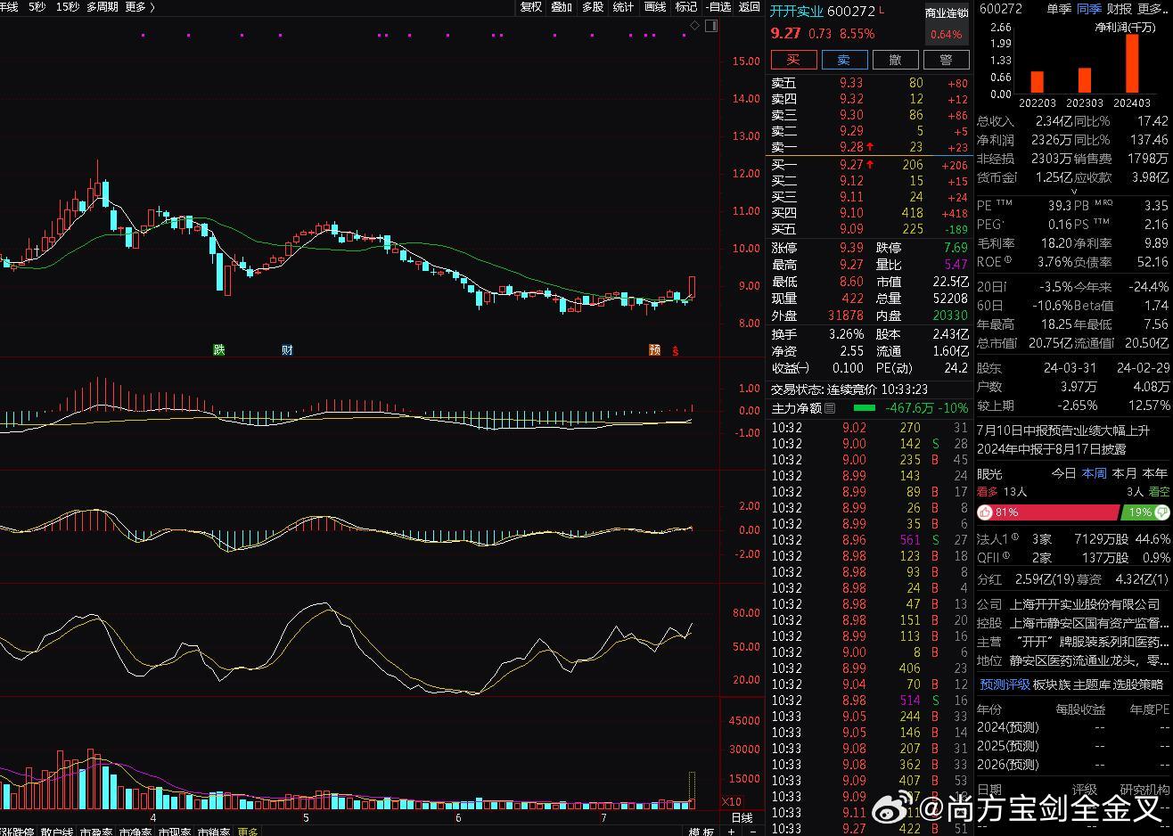Zoom in chart with plus button
The image size is (1173, 836).
[731, 831]
